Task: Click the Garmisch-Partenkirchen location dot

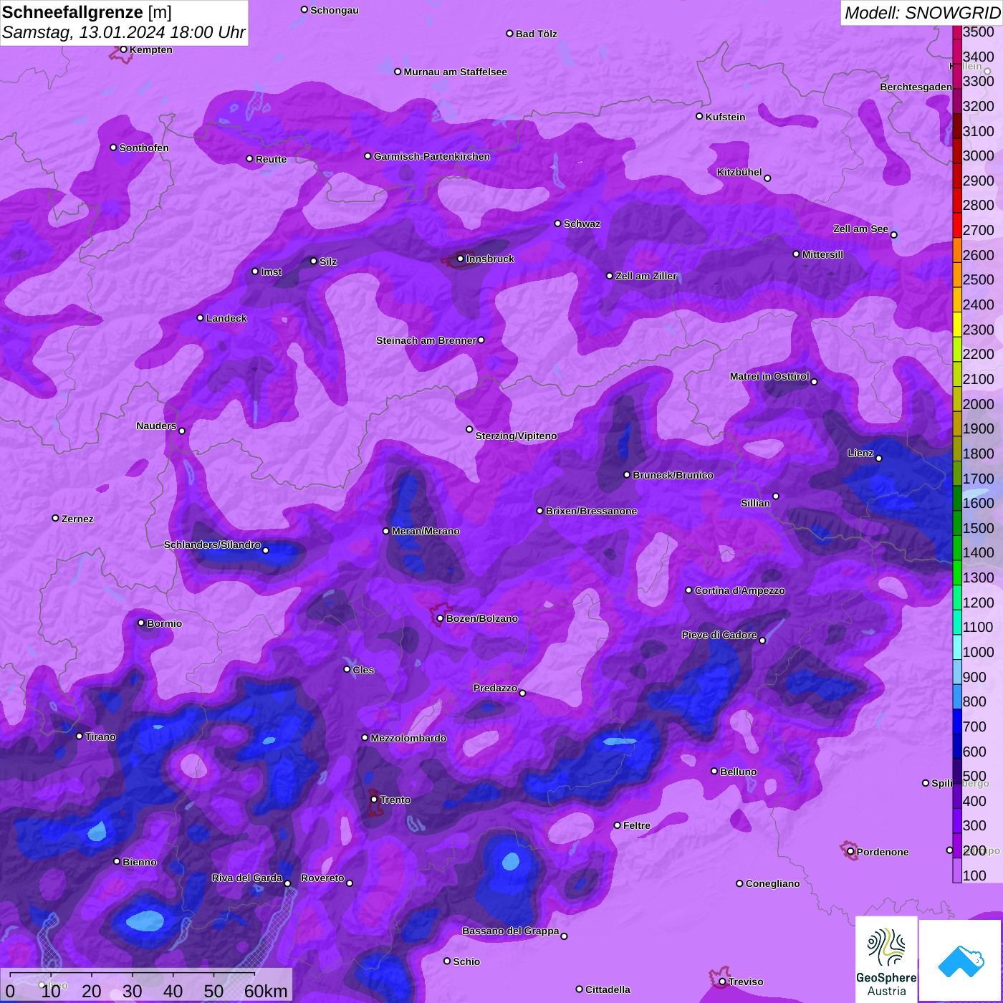Action: tap(368, 155)
